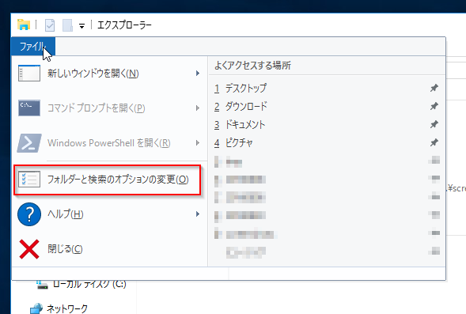The height and width of the screenshot is (314, 466).
Task: Open frequent place 1 デスクトップ
Action: 327,88
